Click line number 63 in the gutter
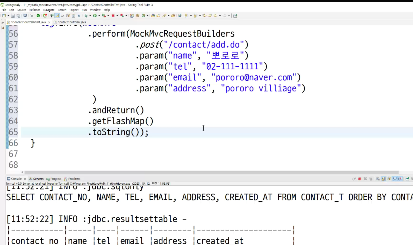The width and height of the screenshot is (413, 245). (13, 110)
